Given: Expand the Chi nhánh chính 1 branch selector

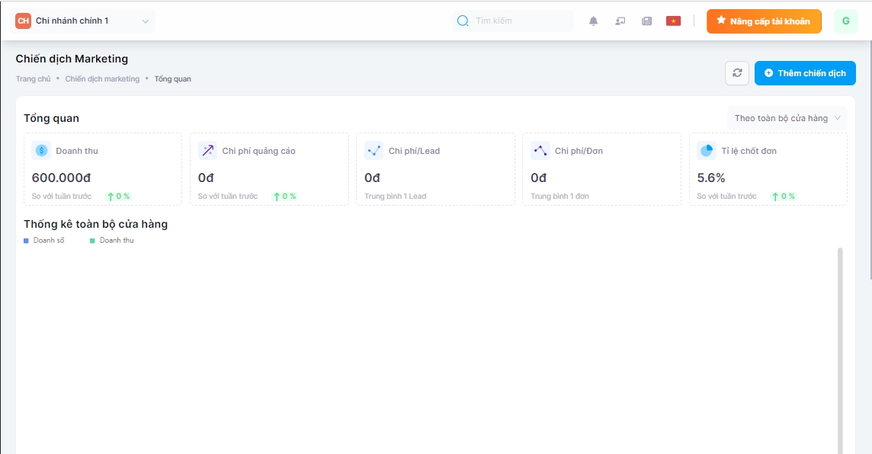Looking at the screenshot, I should [84, 21].
